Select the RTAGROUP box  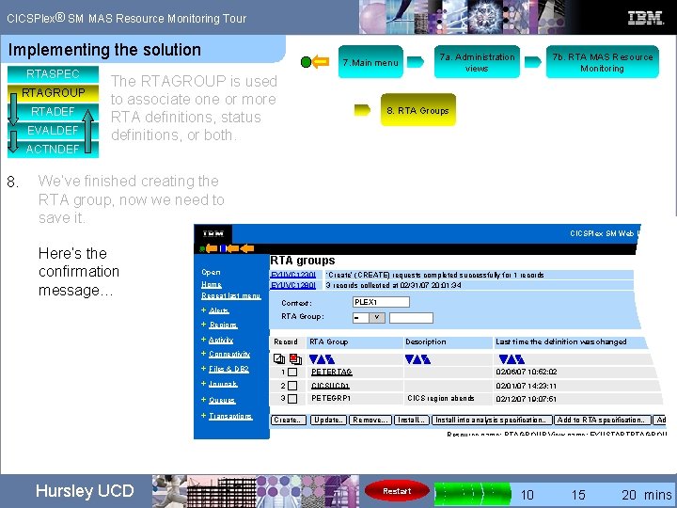coord(53,92)
